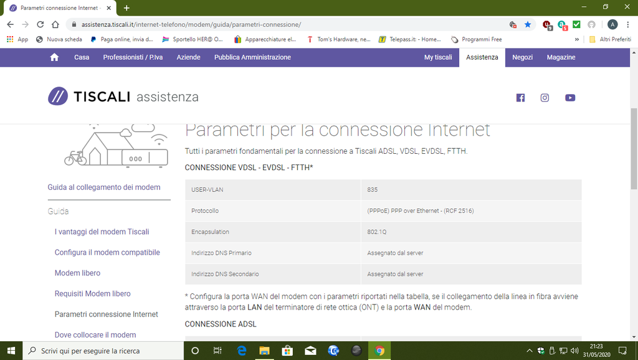The width and height of the screenshot is (638, 360).
Task: Open clock showing 21:23 31/05/2020
Action: pos(596,351)
